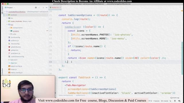
Task: Click the editor vertical scrollbar thumb
Action: (x=182, y=58)
